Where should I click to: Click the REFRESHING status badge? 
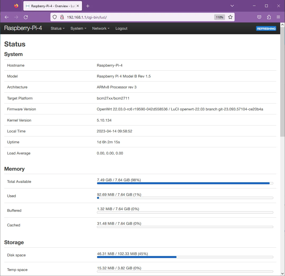click(x=266, y=29)
